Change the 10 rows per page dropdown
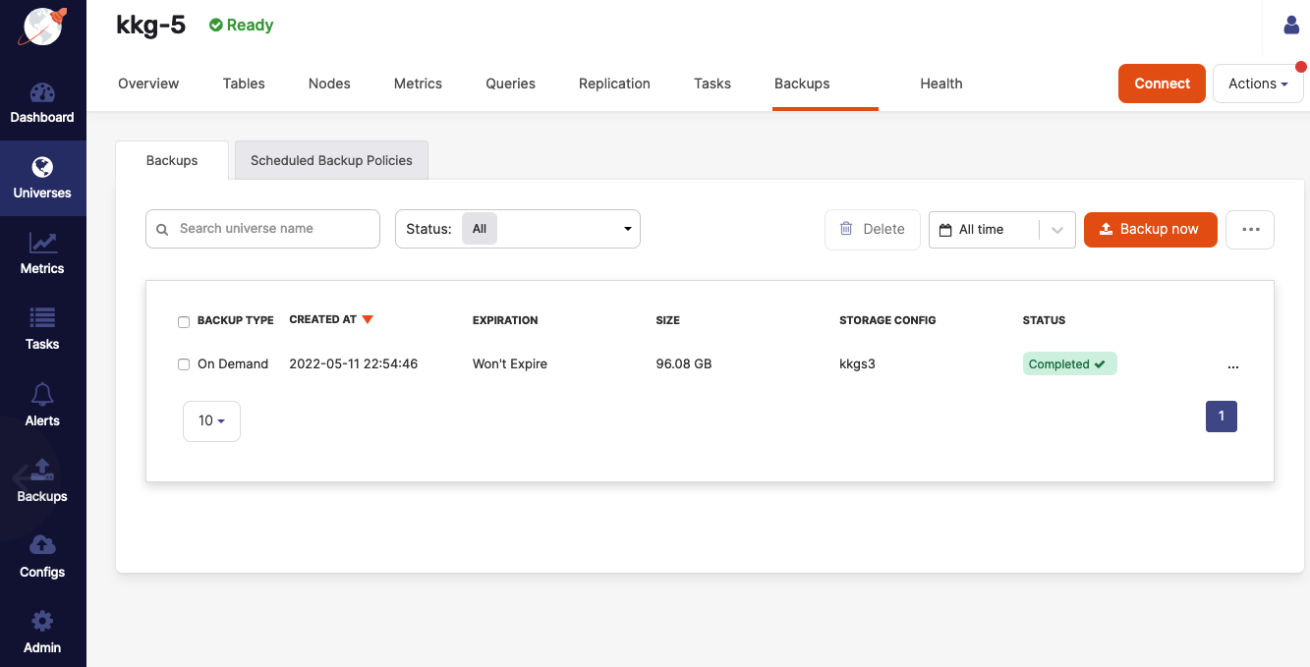The width and height of the screenshot is (1310, 667). 211,420
